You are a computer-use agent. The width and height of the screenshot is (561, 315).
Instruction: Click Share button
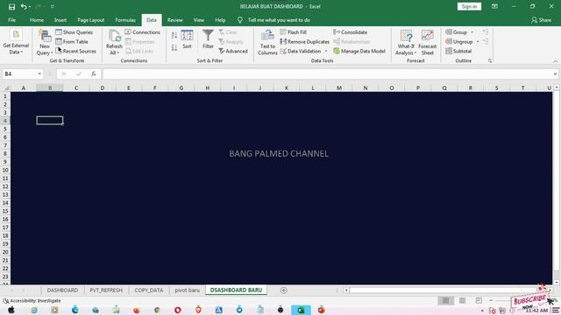[x=541, y=20]
